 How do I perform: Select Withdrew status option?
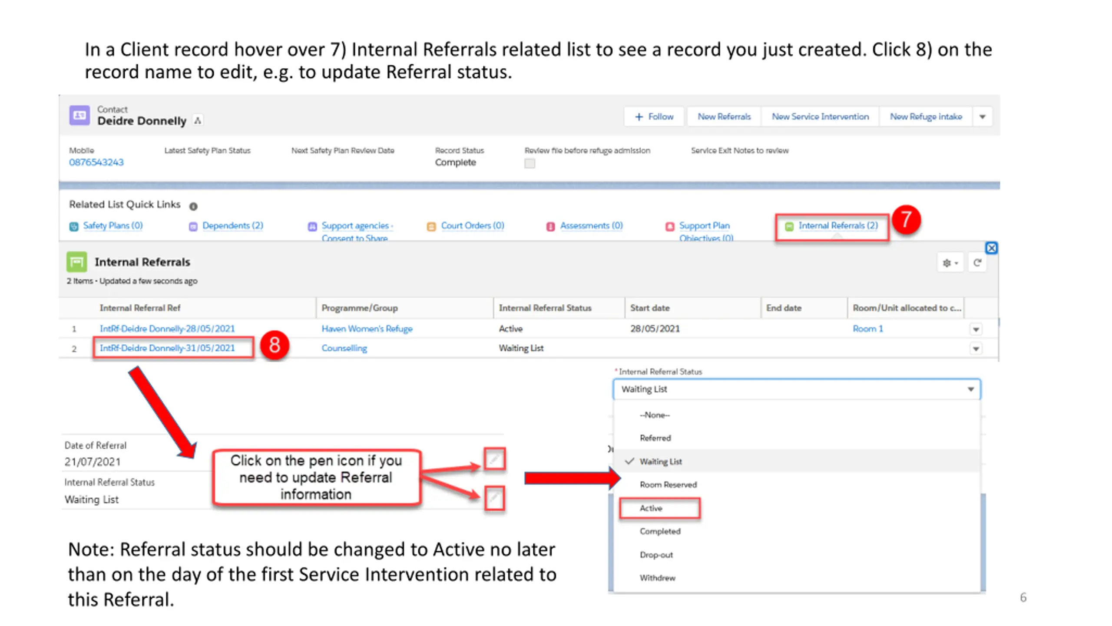797,578
